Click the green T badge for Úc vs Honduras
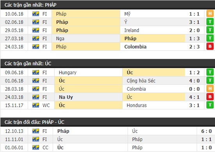The width and height of the screenshot is (215, 152). pyautogui.click(x=210, y=105)
